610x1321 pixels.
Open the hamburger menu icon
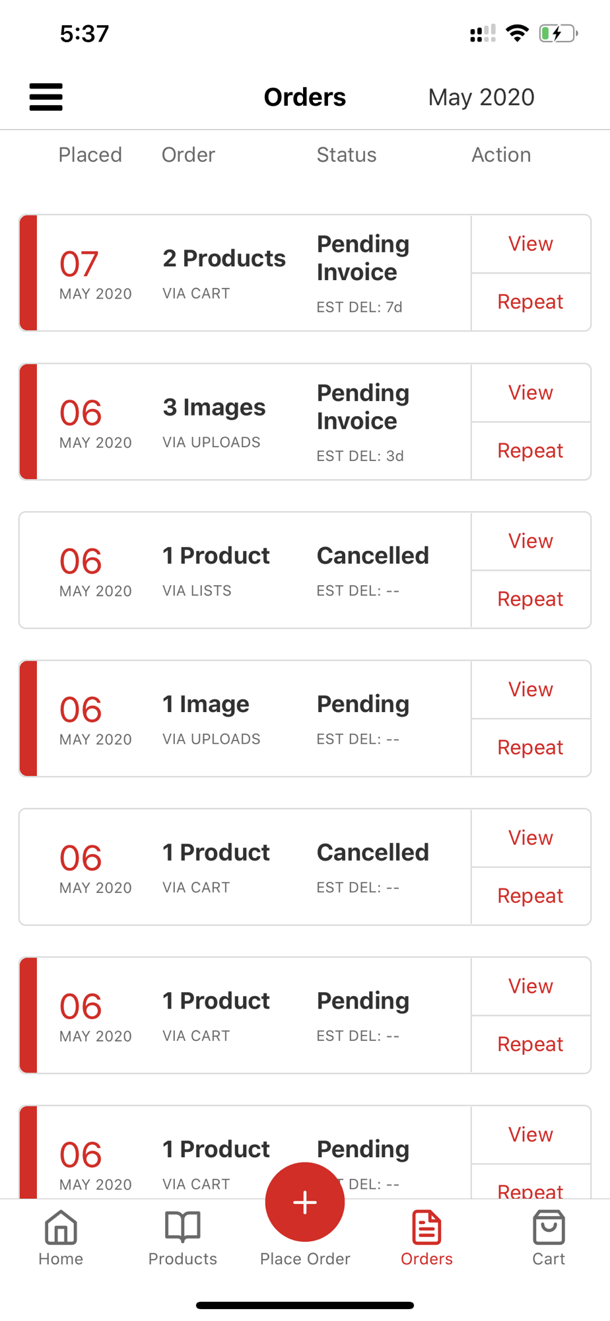pos(46,97)
